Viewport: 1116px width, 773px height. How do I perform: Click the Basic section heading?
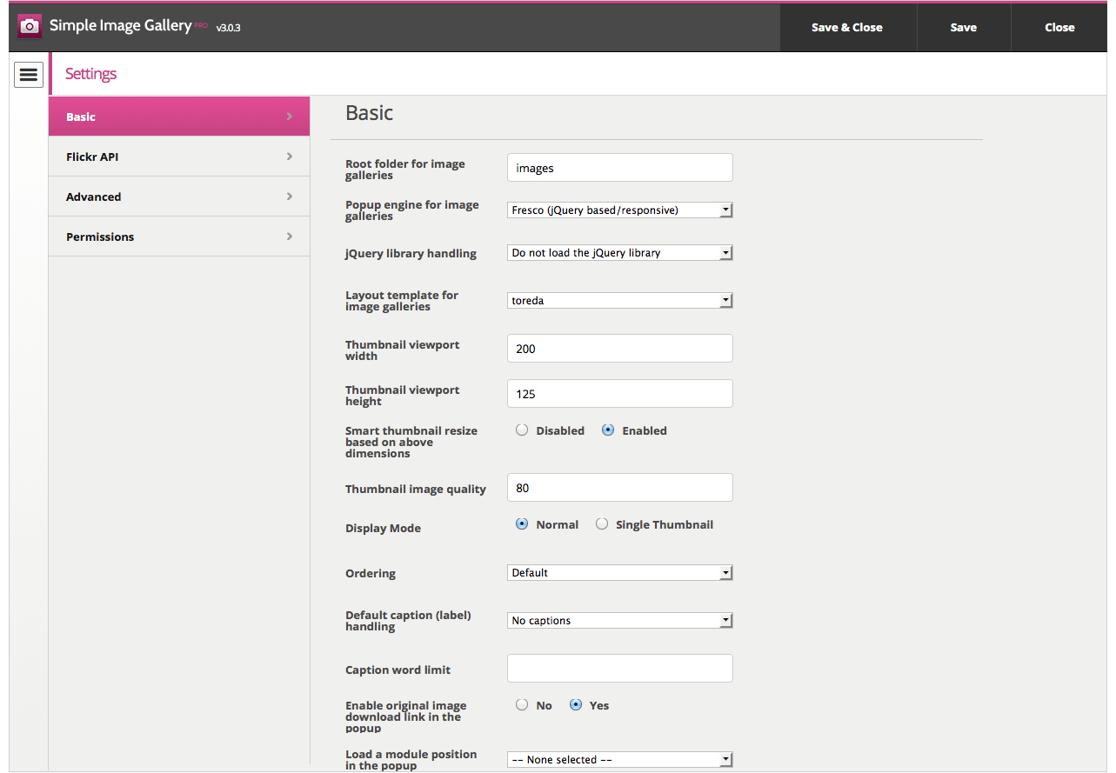[x=370, y=113]
